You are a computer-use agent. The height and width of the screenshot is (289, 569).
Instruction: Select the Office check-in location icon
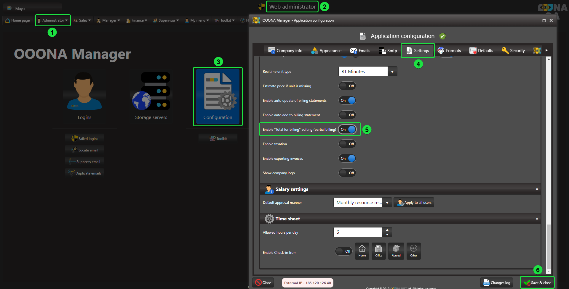(x=378, y=251)
